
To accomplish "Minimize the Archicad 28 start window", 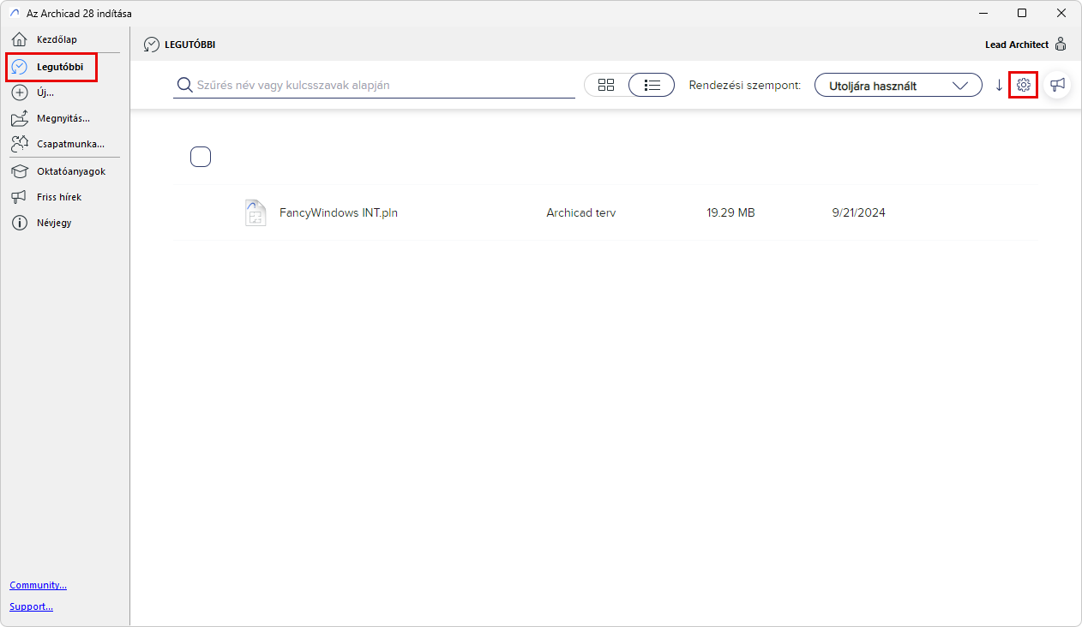I will tap(983, 13).
